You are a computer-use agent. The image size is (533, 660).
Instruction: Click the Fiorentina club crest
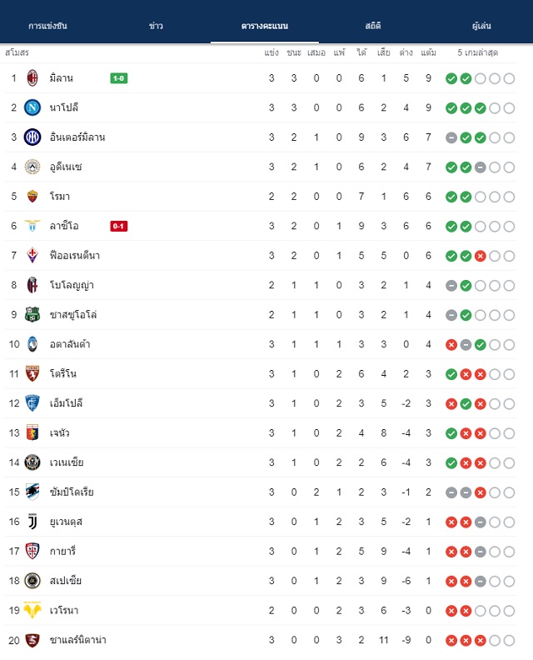click(32, 256)
